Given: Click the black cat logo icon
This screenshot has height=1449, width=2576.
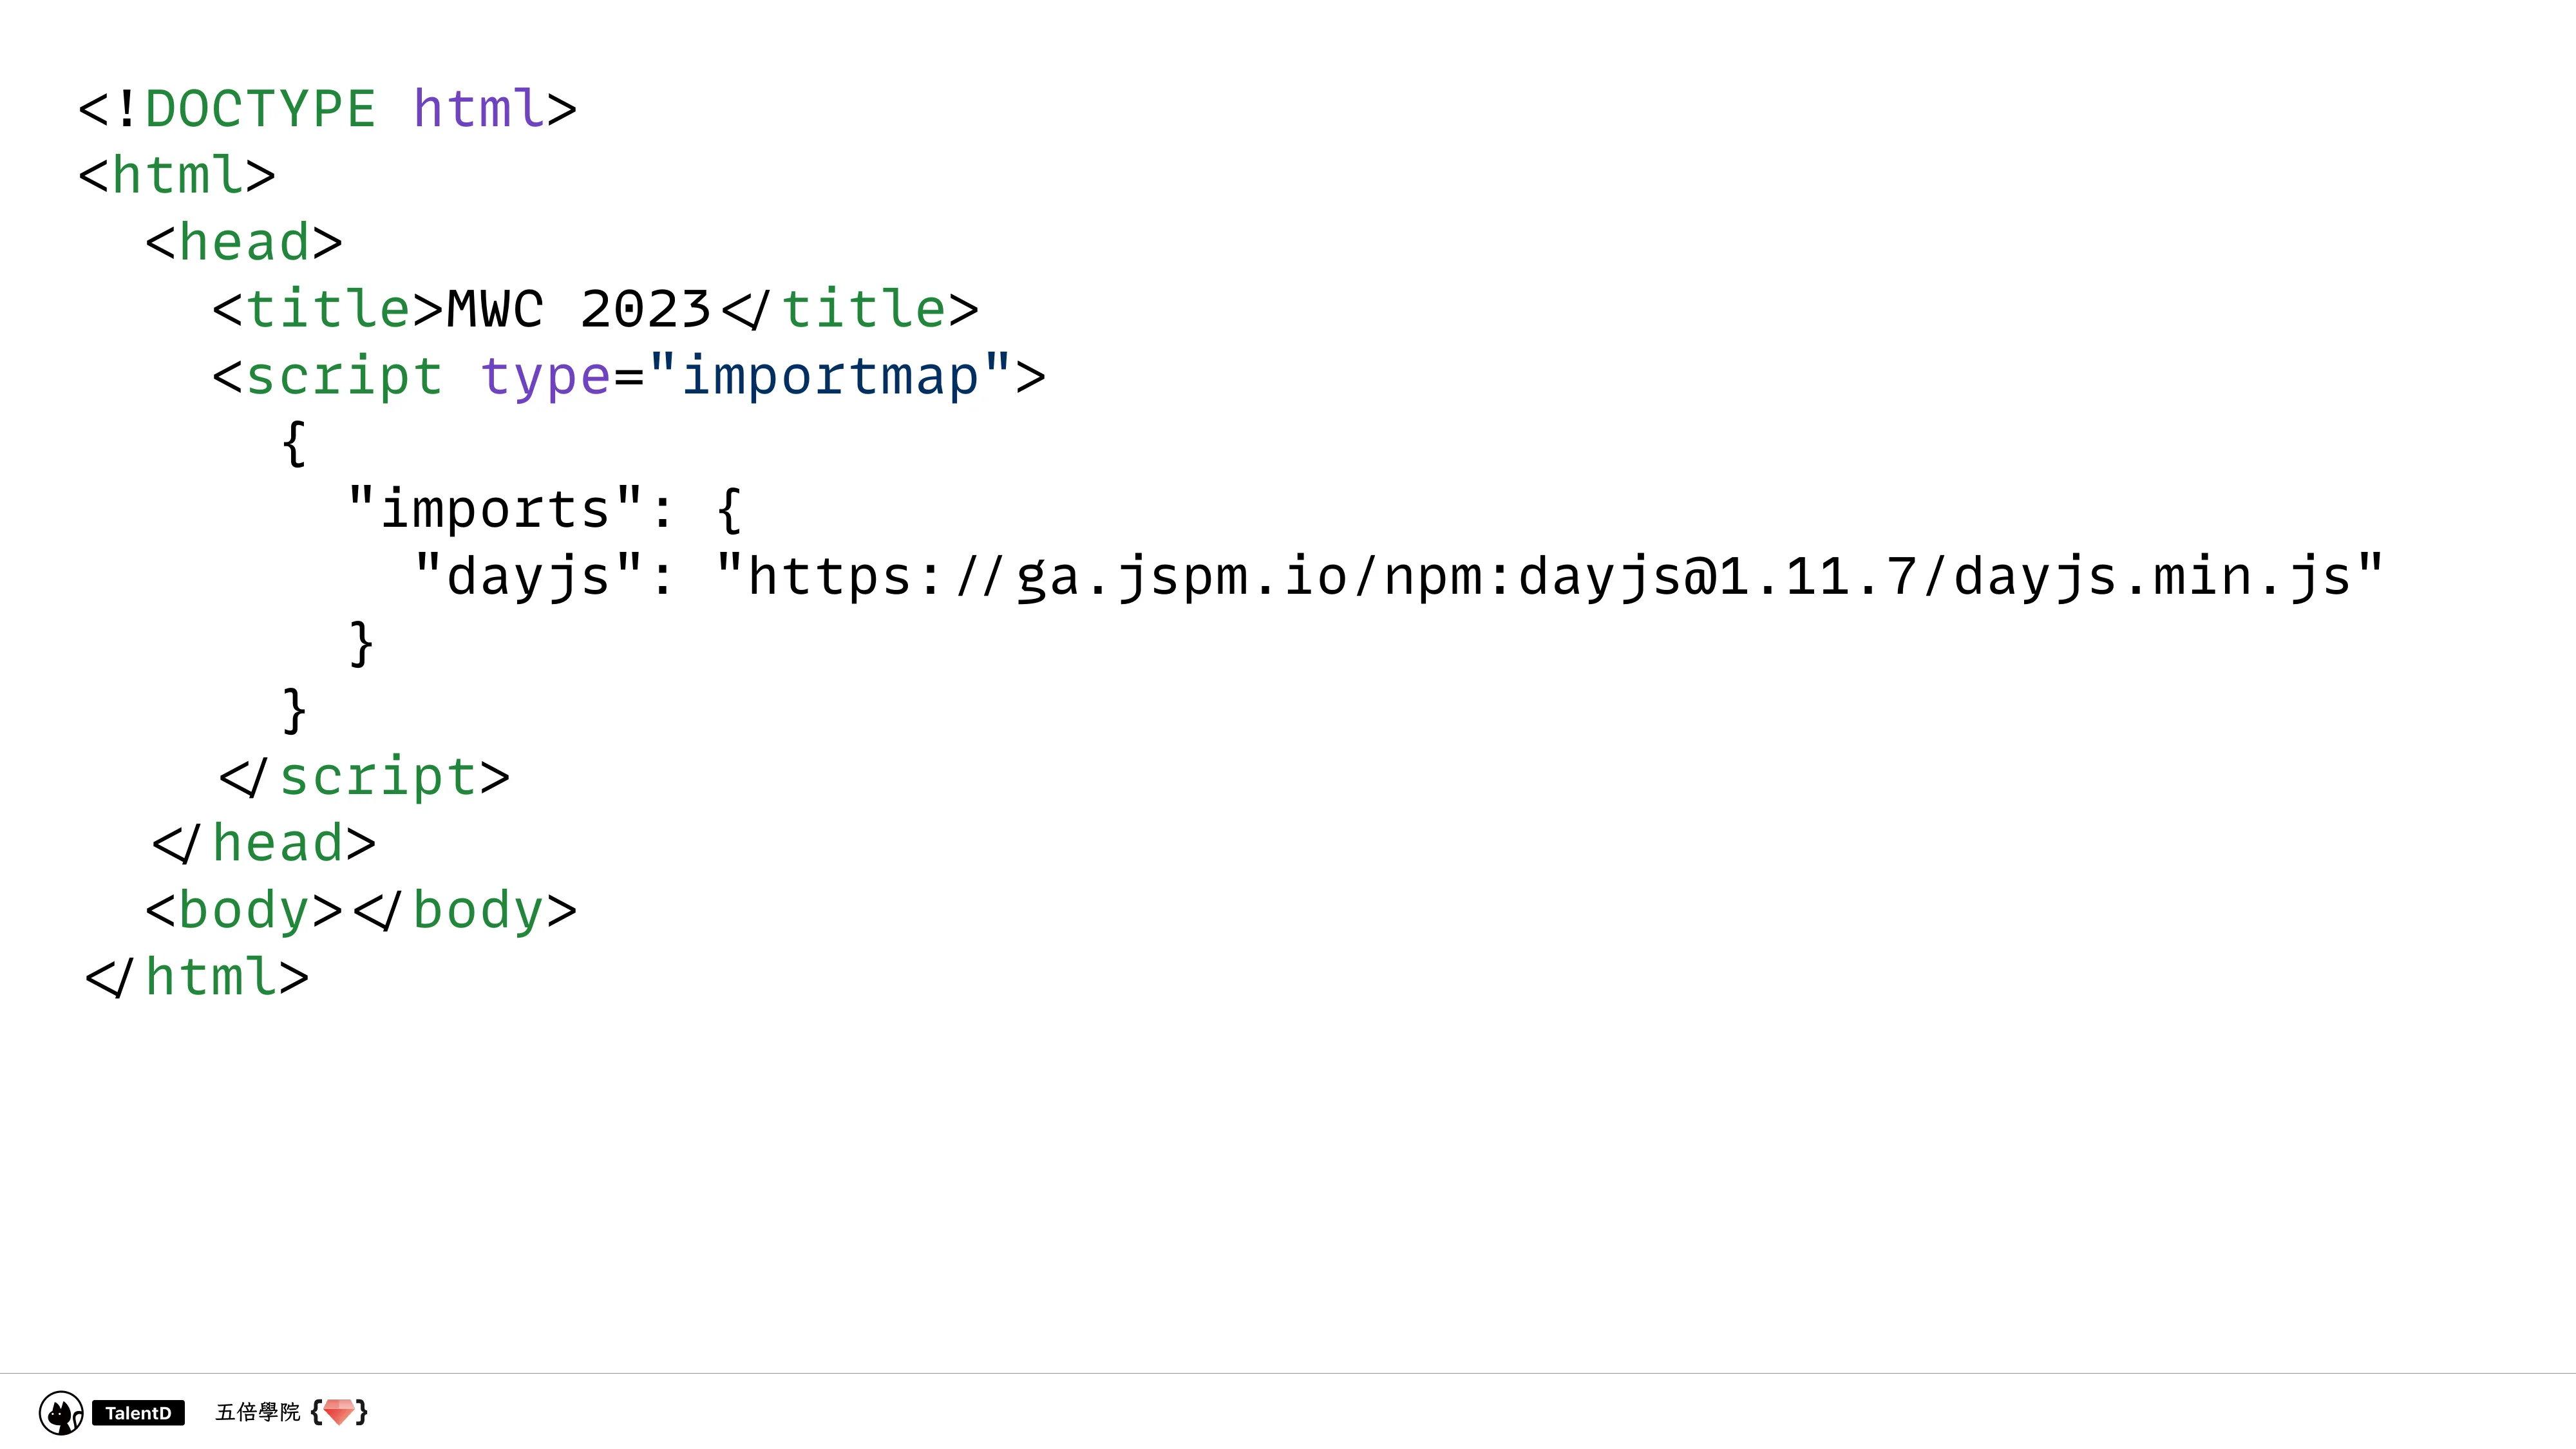Looking at the screenshot, I should coord(61,1412).
